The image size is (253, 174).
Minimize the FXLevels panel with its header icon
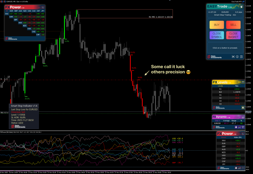tap(243, 82)
